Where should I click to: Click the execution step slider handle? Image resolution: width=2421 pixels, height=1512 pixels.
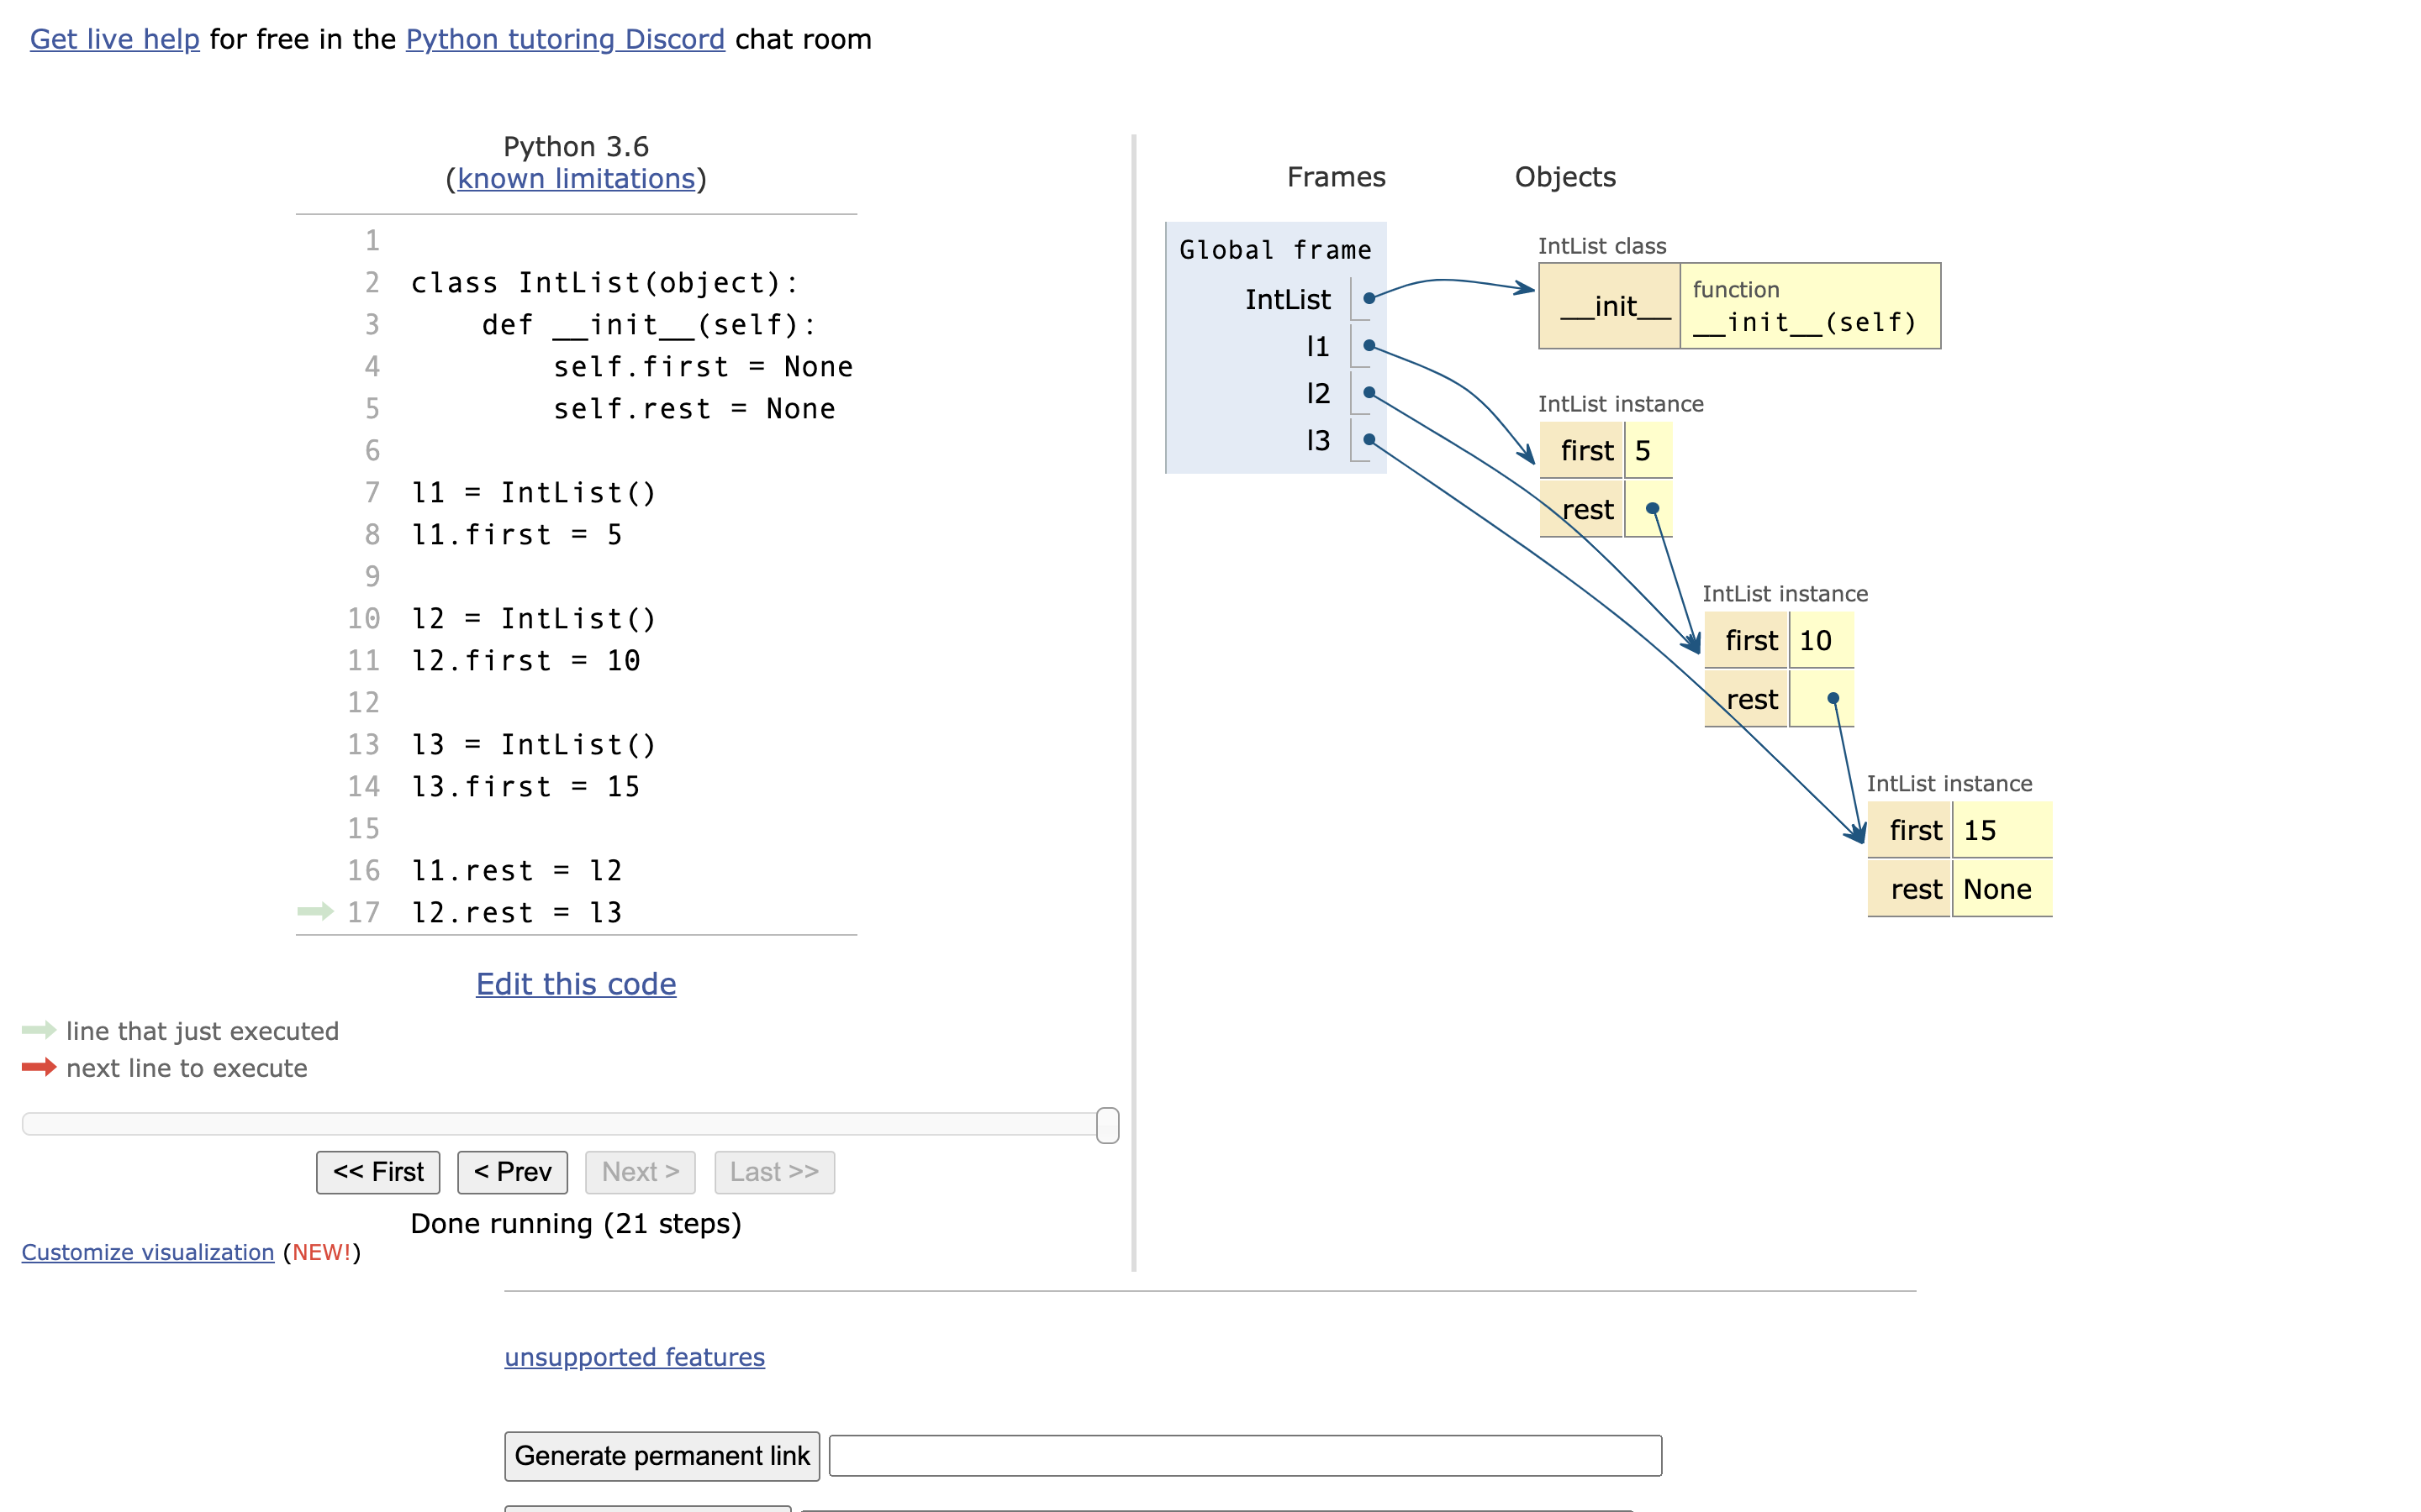click(x=1107, y=1125)
